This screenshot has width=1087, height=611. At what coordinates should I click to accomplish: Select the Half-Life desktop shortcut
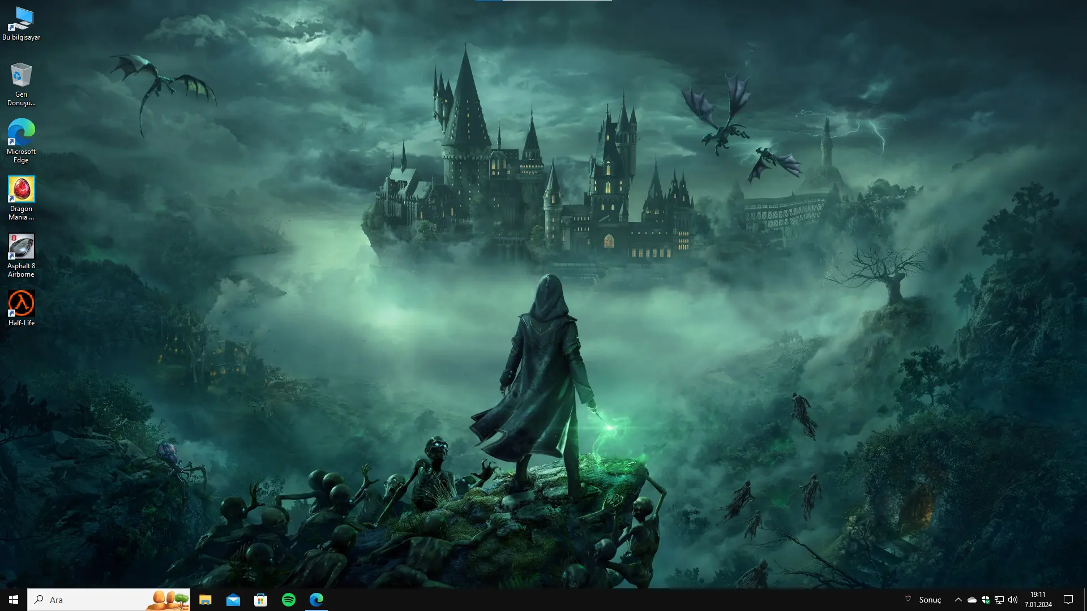tap(21, 308)
